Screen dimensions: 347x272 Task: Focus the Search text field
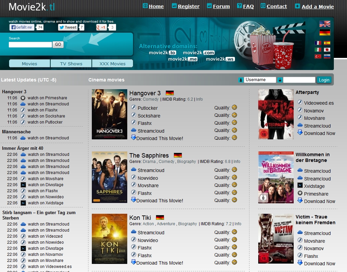pos(30,44)
